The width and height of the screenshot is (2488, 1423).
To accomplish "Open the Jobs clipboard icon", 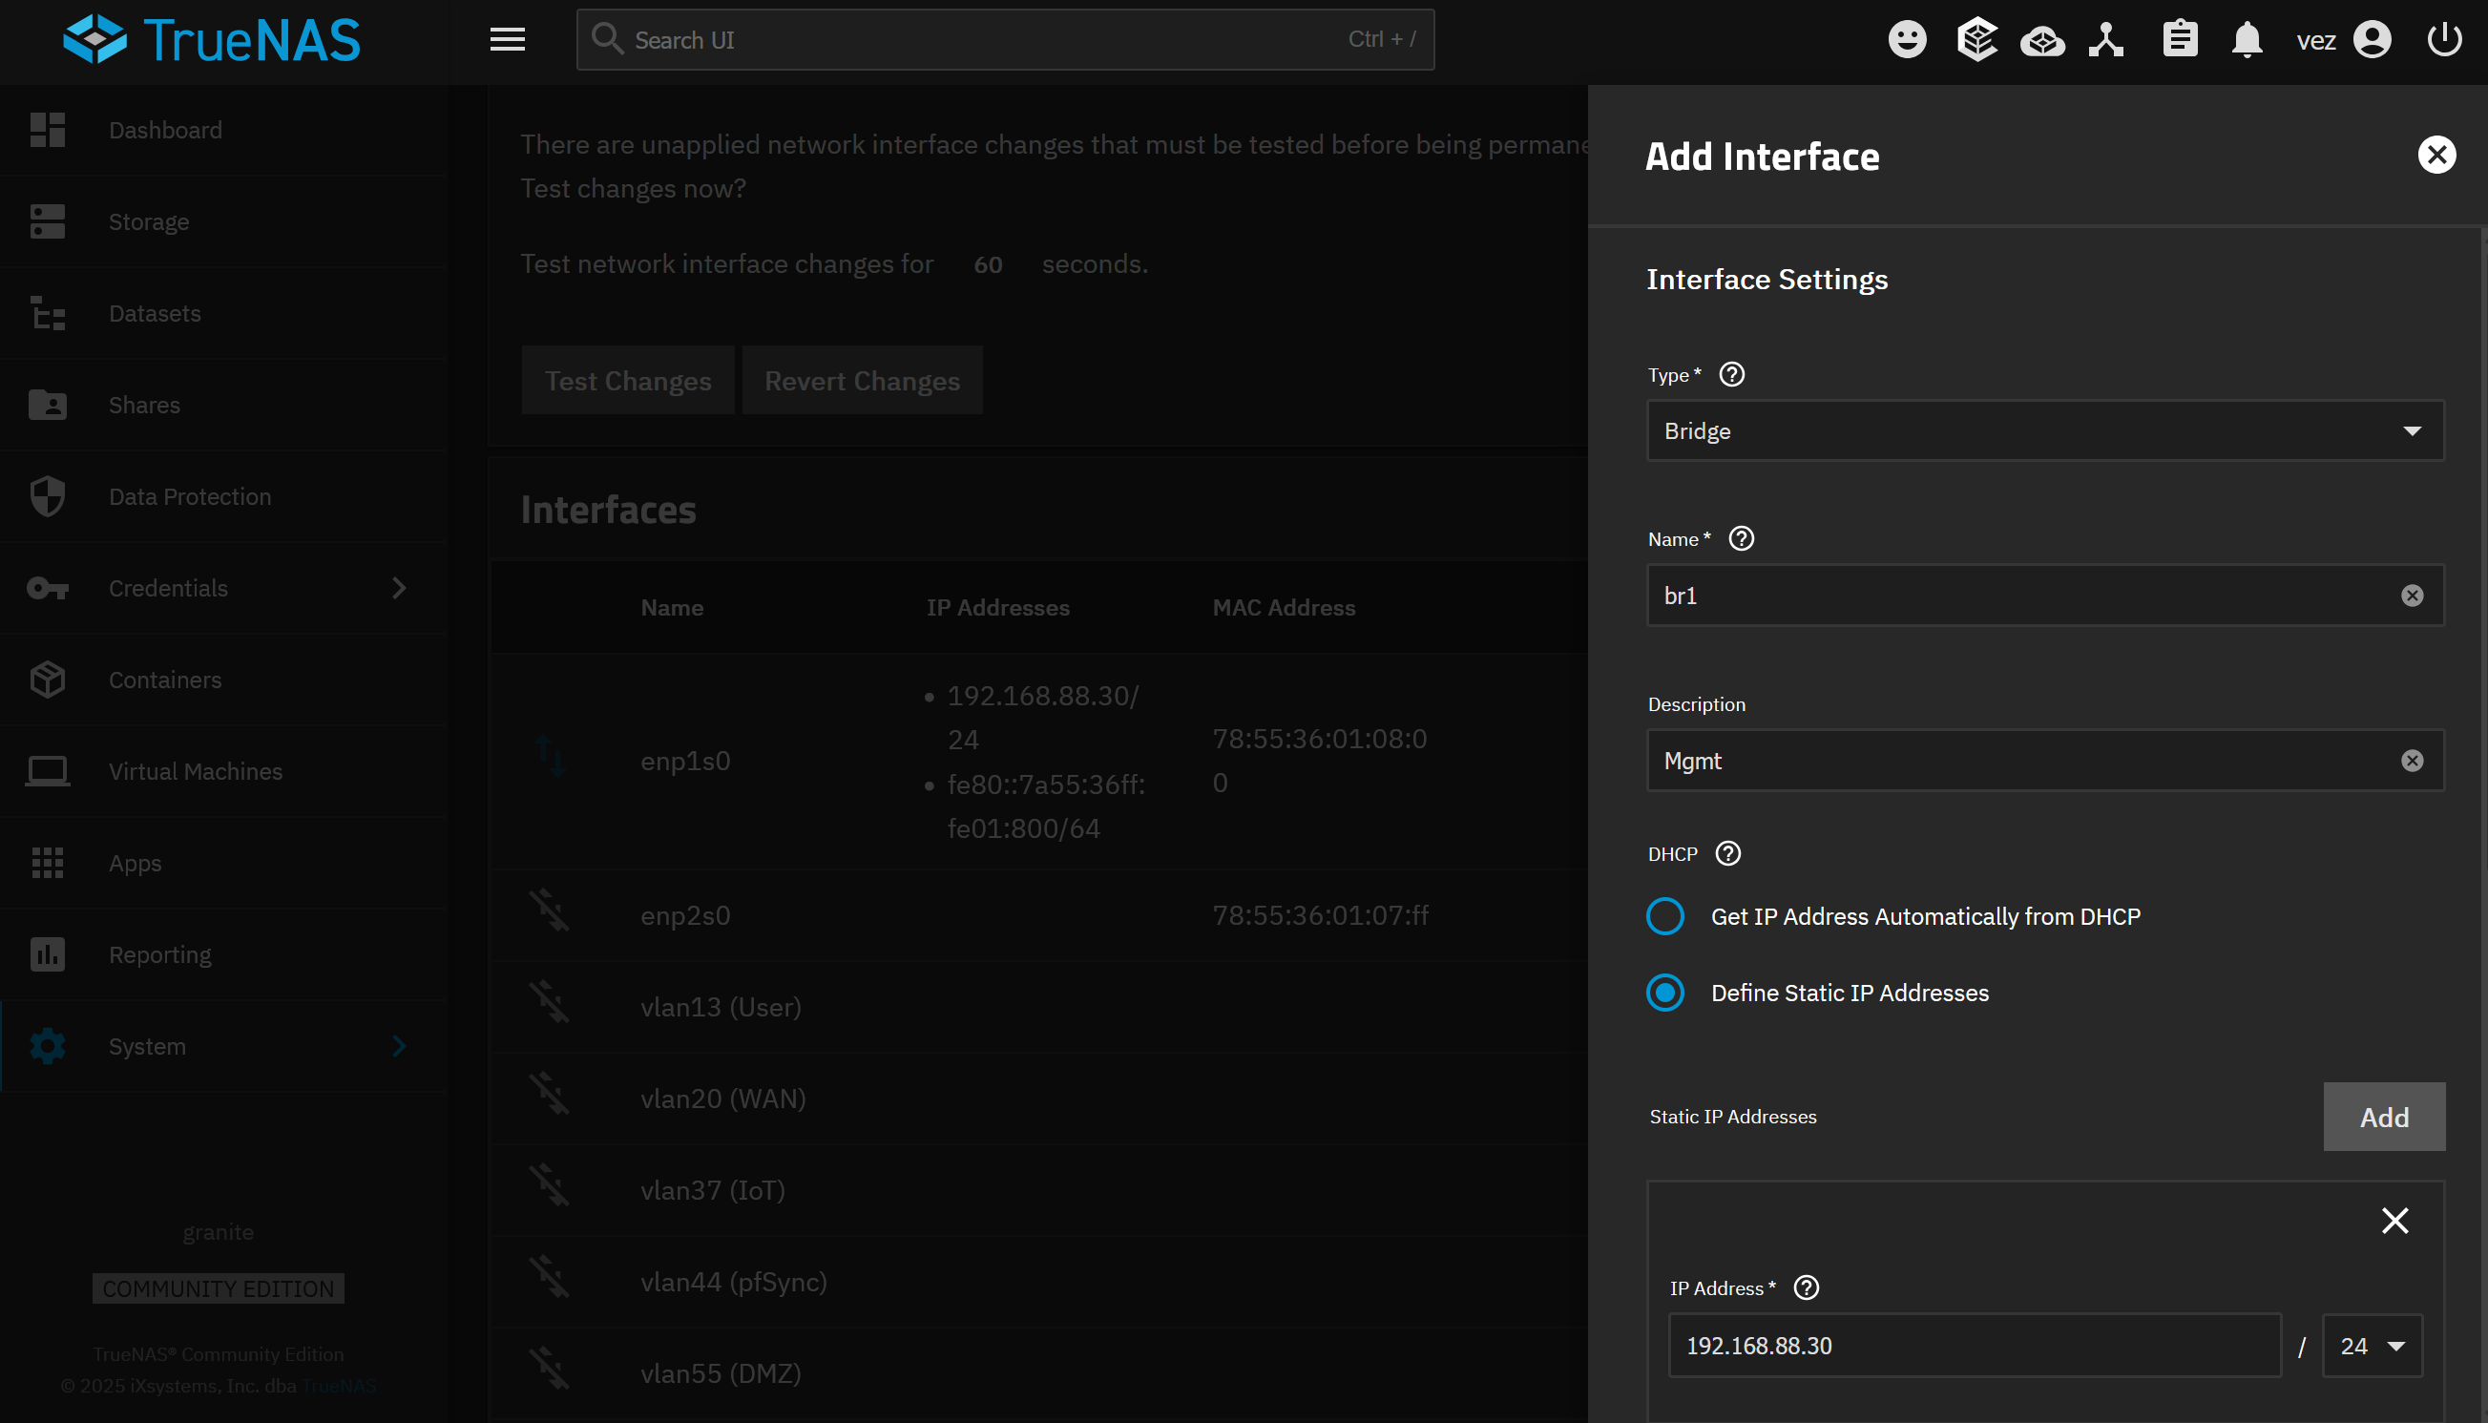I will click(x=2179, y=40).
